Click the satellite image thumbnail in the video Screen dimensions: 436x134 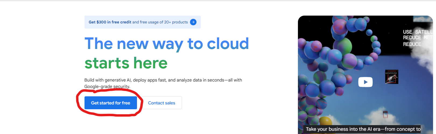coord(392,78)
